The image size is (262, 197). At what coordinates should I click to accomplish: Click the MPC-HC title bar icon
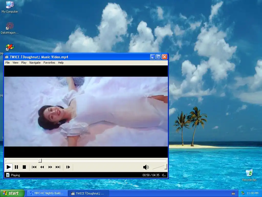tap(7, 57)
